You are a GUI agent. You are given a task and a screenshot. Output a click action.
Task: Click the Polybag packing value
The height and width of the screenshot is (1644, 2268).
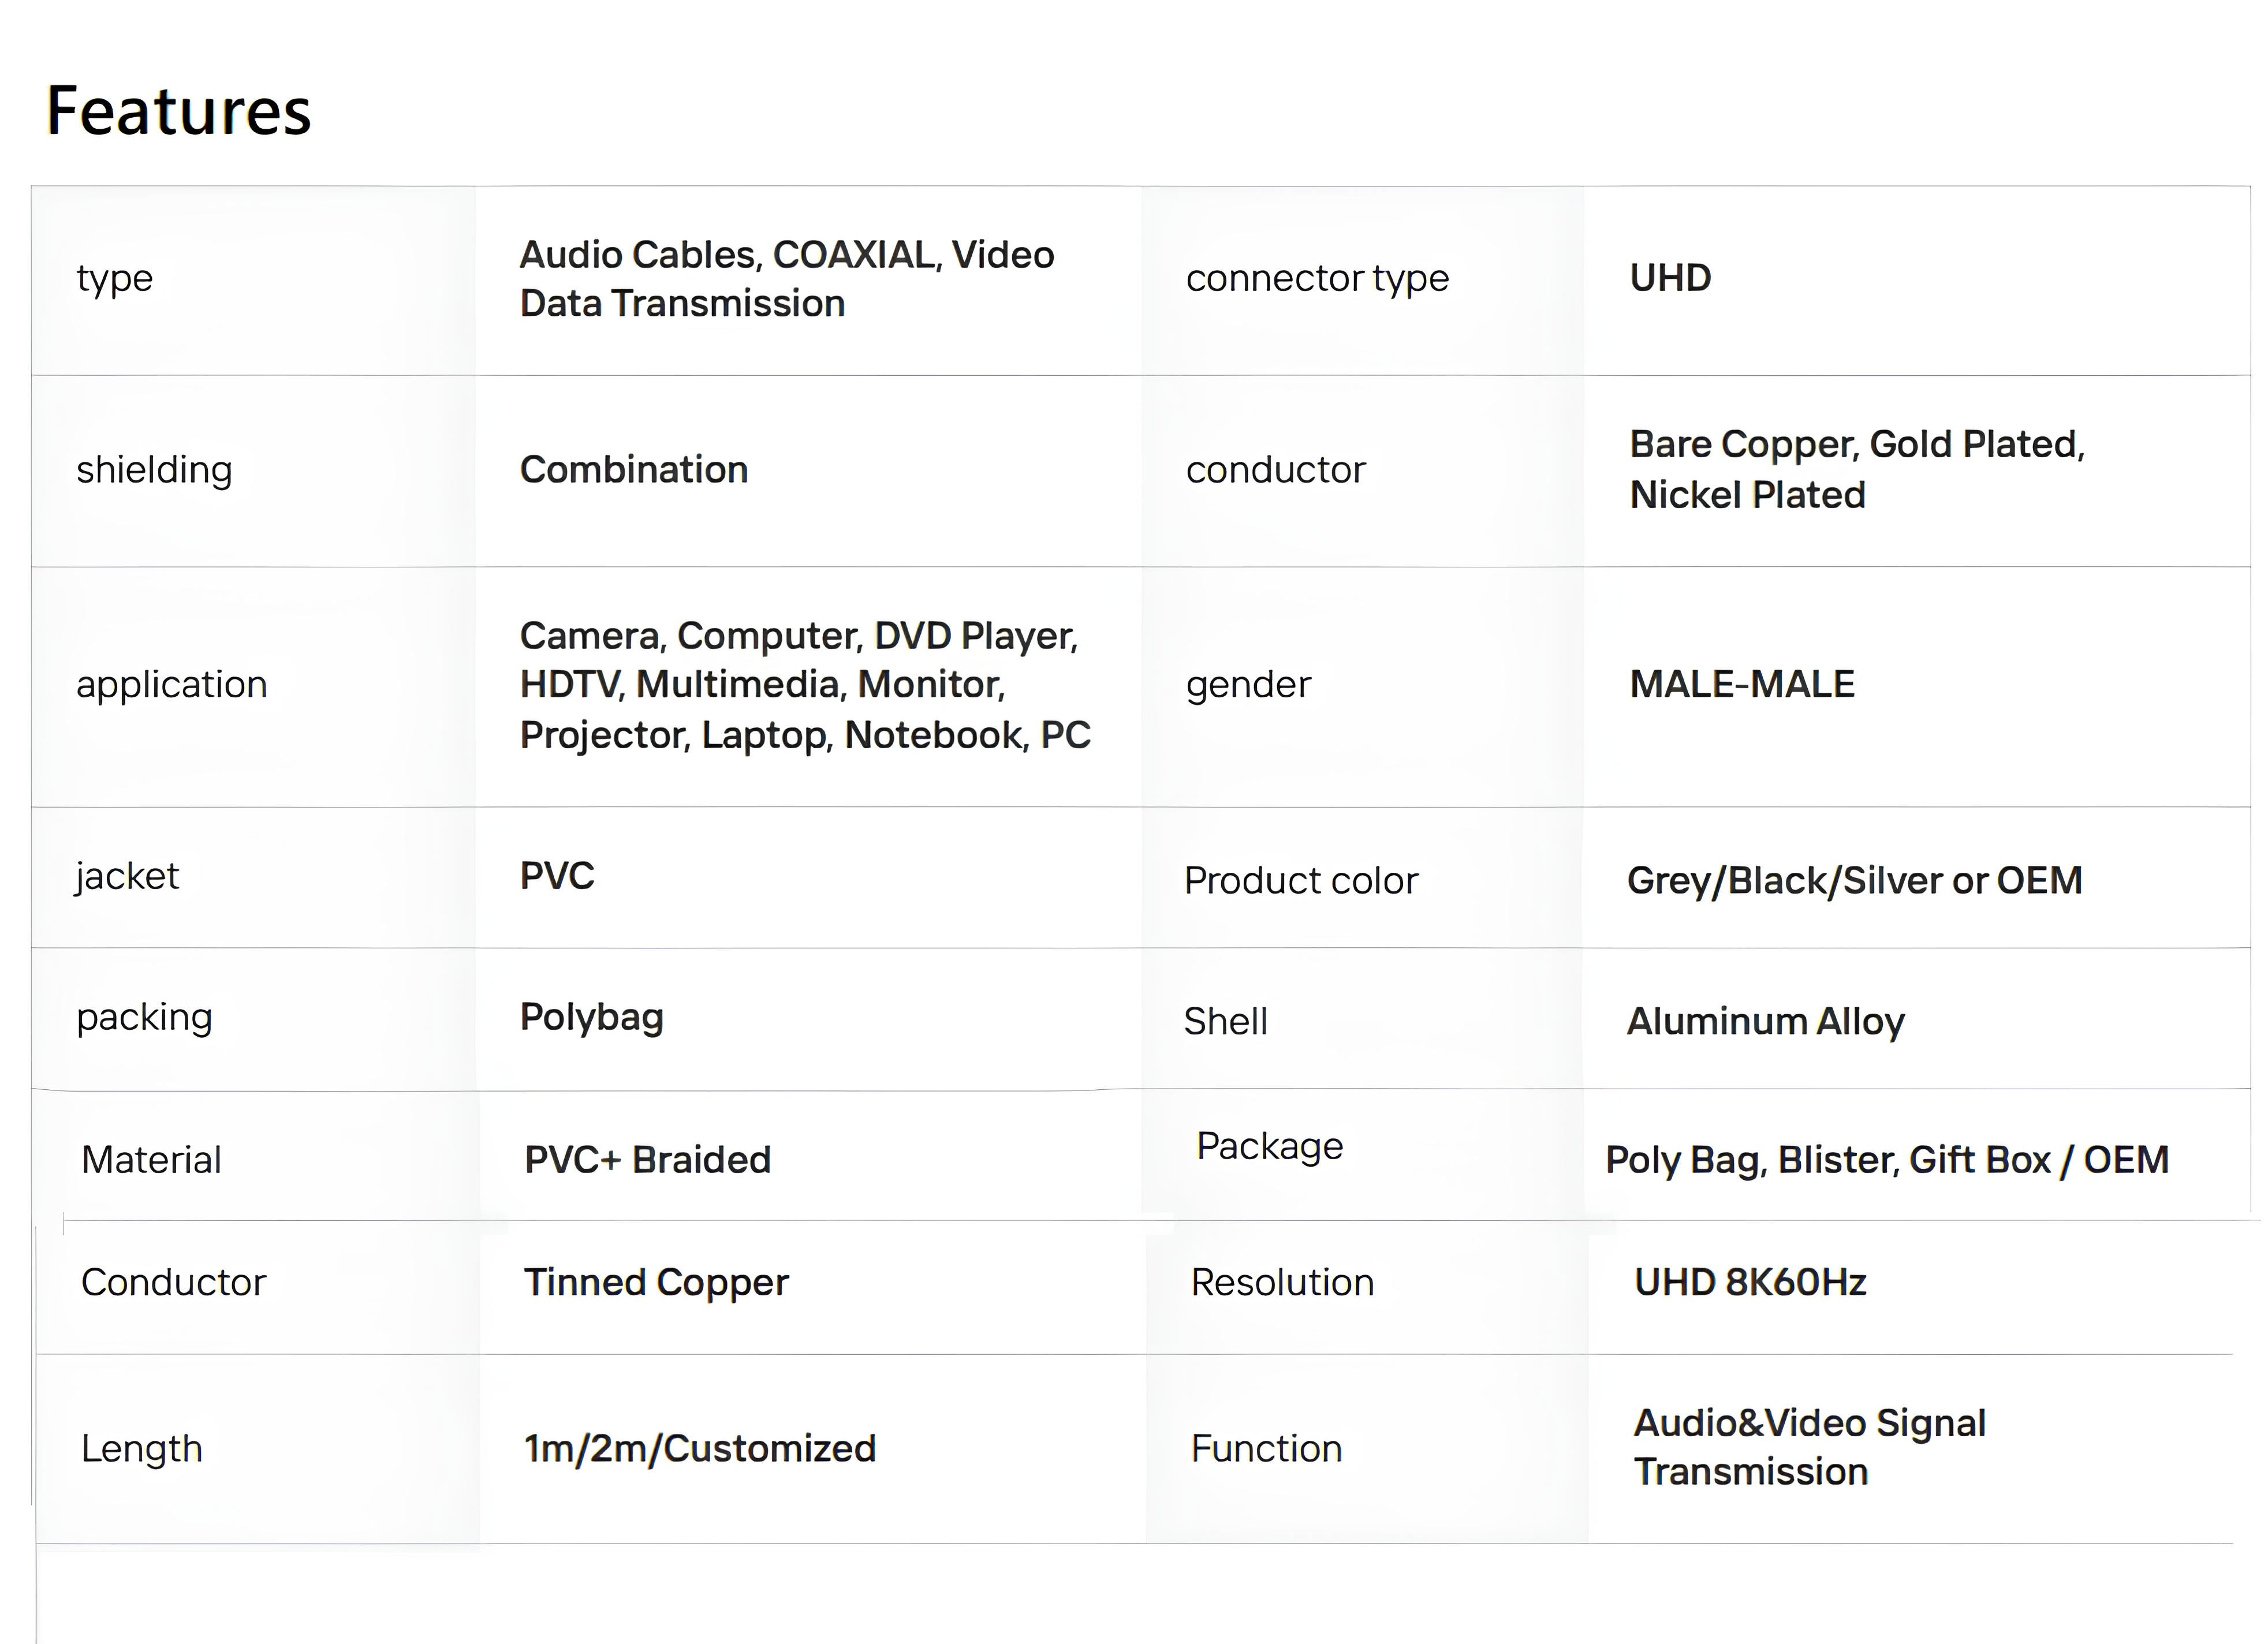click(591, 1018)
